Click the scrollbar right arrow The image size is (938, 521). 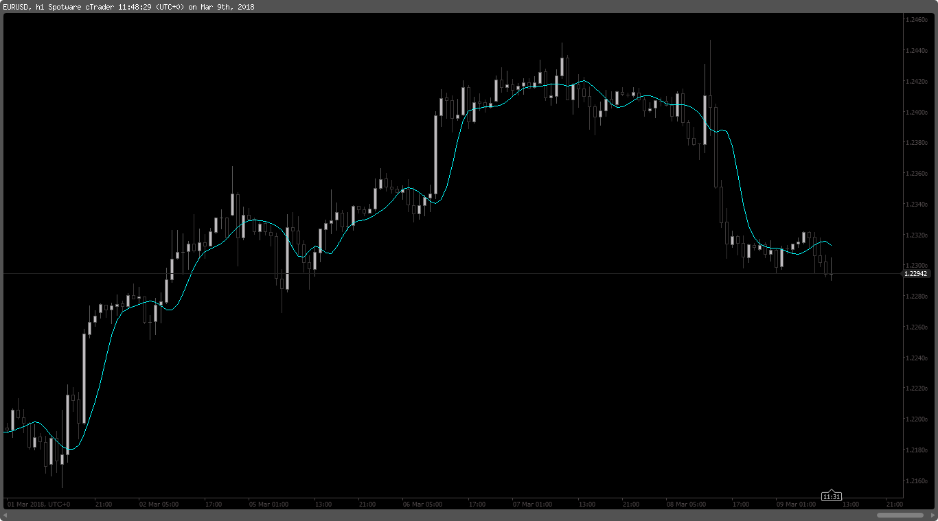click(x=931, y=515)
